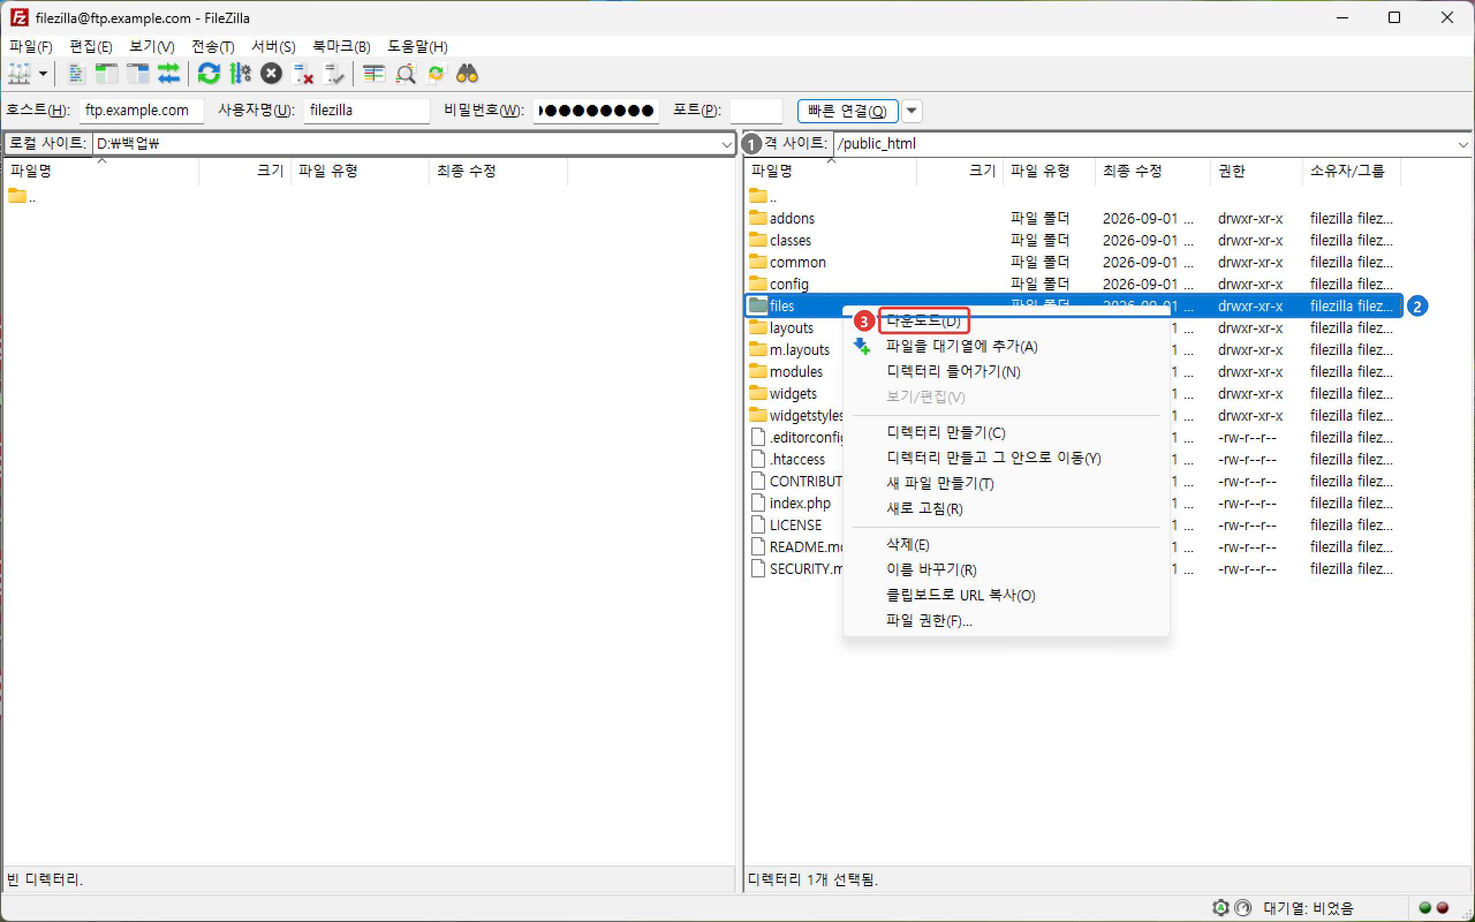1475x922 pixels.
Task: Click the status bar speed limits icon
Action: 1243,908
